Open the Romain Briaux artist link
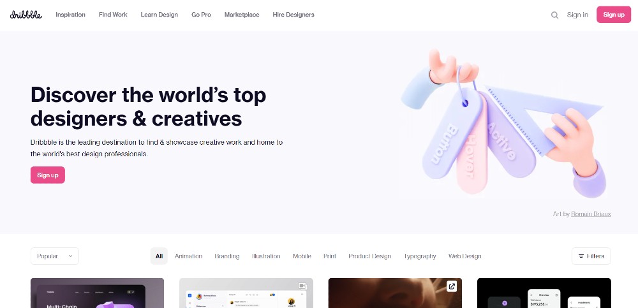Screen dimensions: 638x308 (591, 214)
